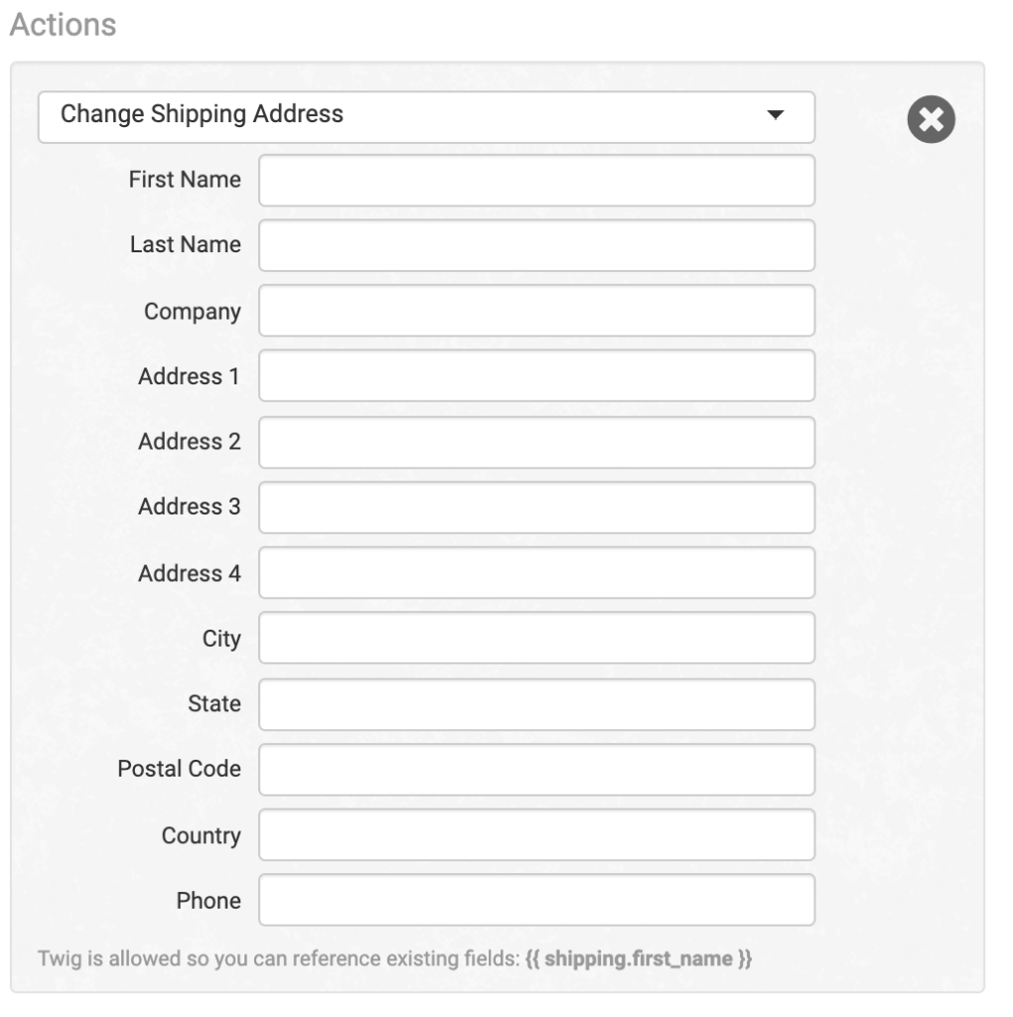
Task: Click the First Name label text
Action: [185, 180]
